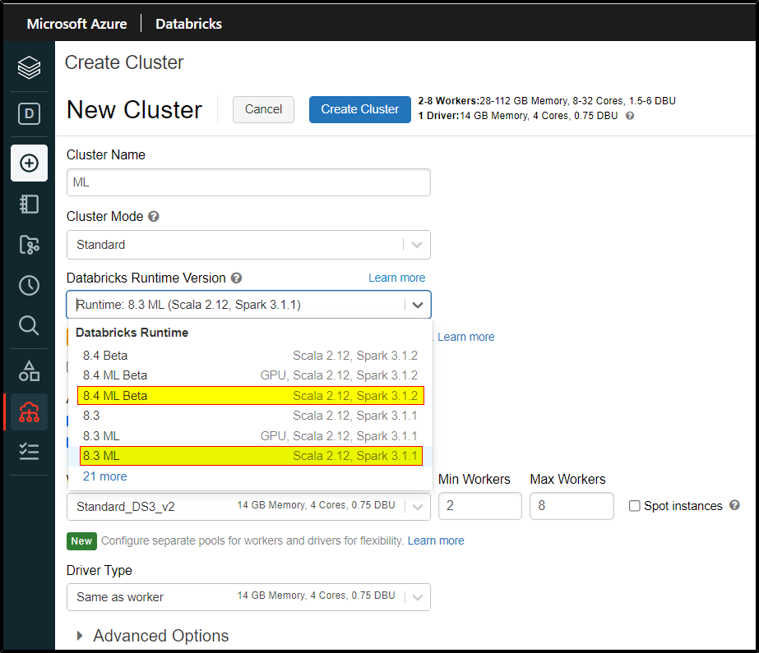Select 8.4 ML Beta GPU runtime option
This screenshot has width=759, height=653.
[x=250, y=375]
